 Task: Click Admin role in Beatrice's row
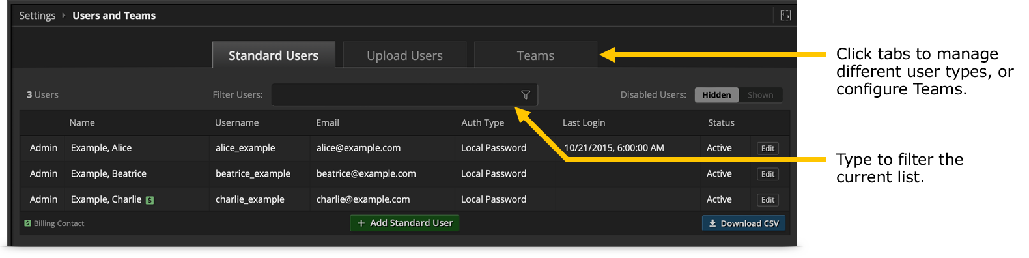(x=44, y=173)
